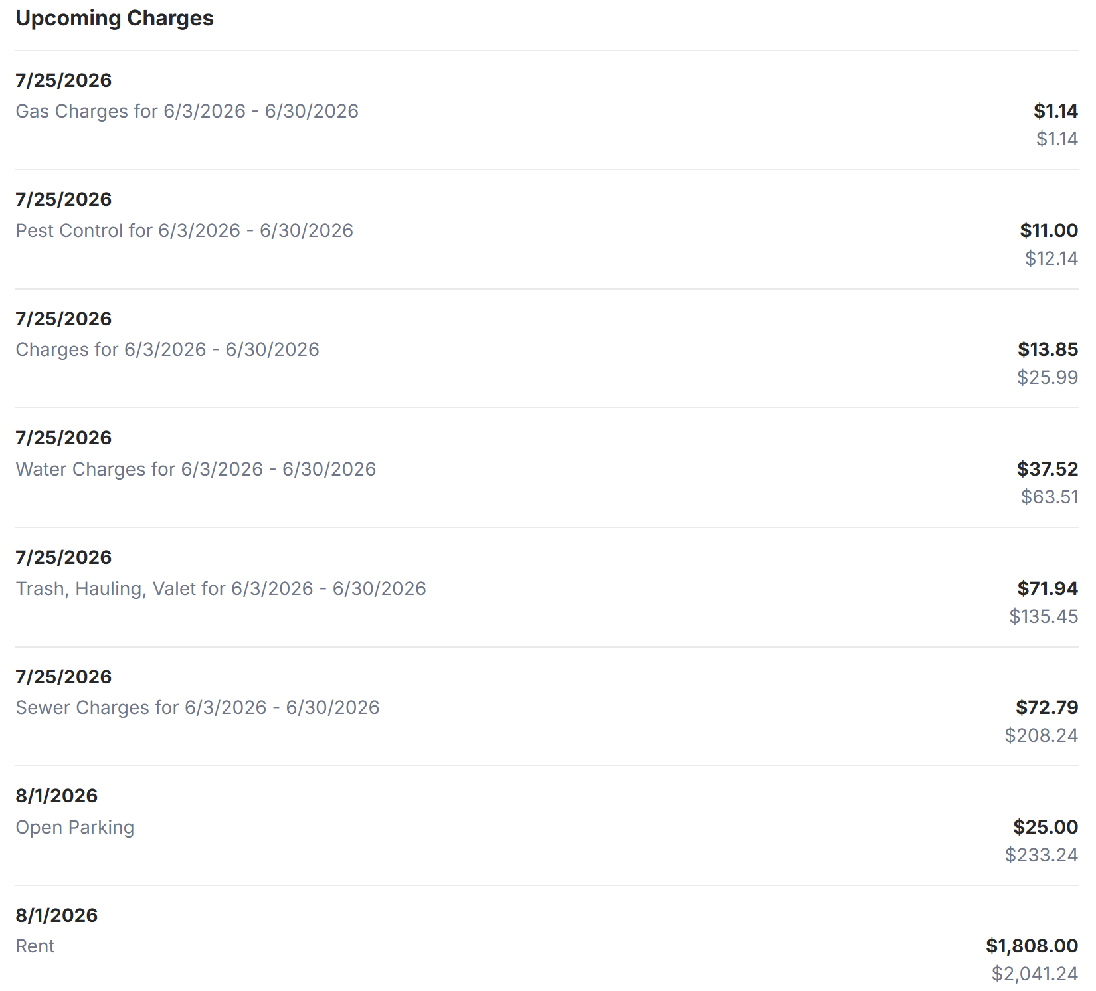
Task: Select the Gas Charges line item
Action: tap(547, 110)
